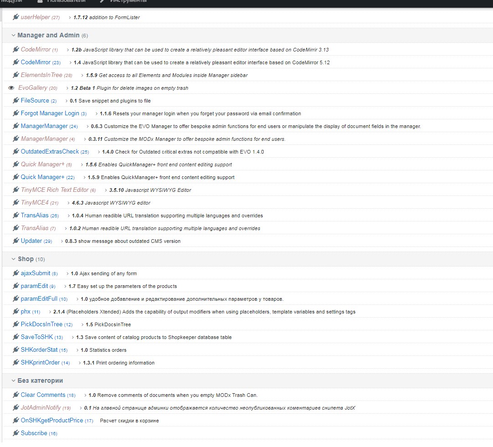This screenshot has height=447, width=493.
Task: Open the JotAdminNotify plugin
Action: [41, 408]
